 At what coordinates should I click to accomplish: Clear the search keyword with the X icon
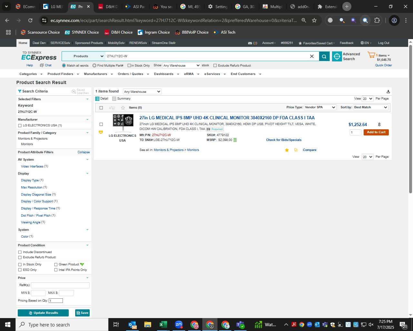pos(312,56)
